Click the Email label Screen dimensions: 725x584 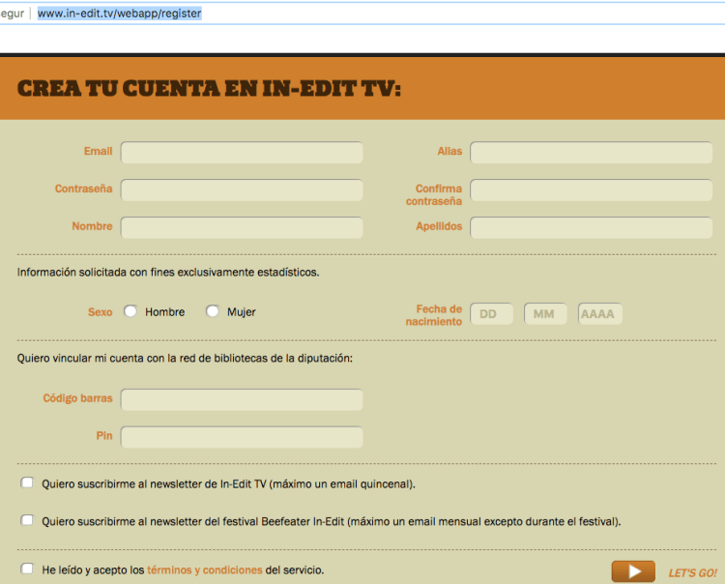[98, 151]
